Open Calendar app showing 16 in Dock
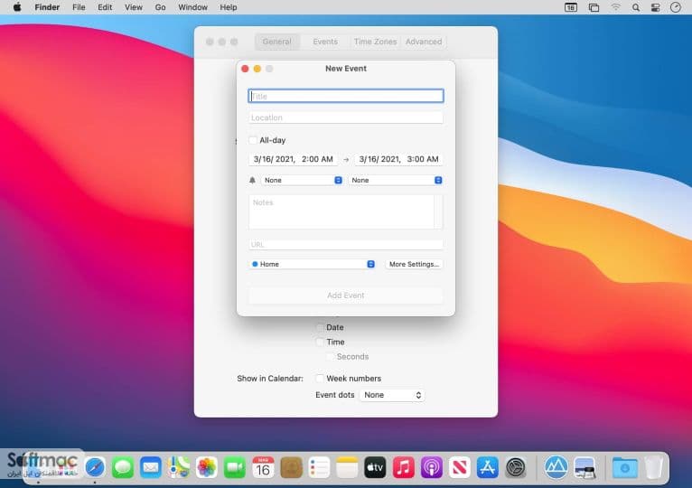 [x=263, y=468]
